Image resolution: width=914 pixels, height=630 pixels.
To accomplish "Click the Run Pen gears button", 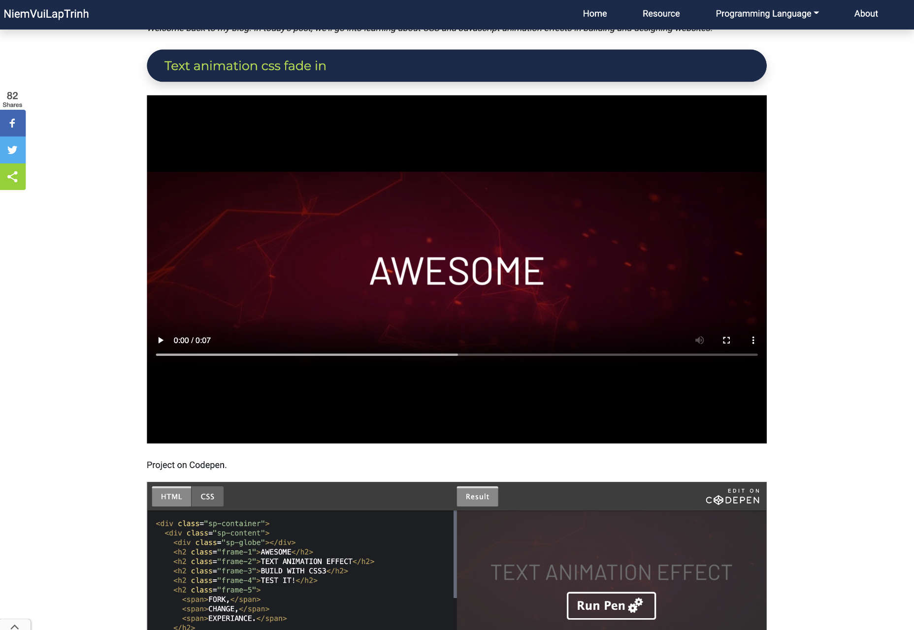I will pyautogui.click(x=611, y=605).
